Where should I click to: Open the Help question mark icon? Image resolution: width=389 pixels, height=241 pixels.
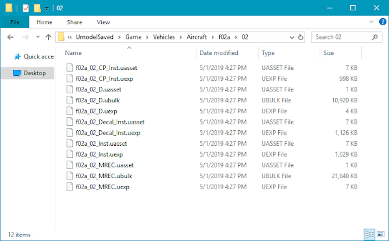(383, 22)
